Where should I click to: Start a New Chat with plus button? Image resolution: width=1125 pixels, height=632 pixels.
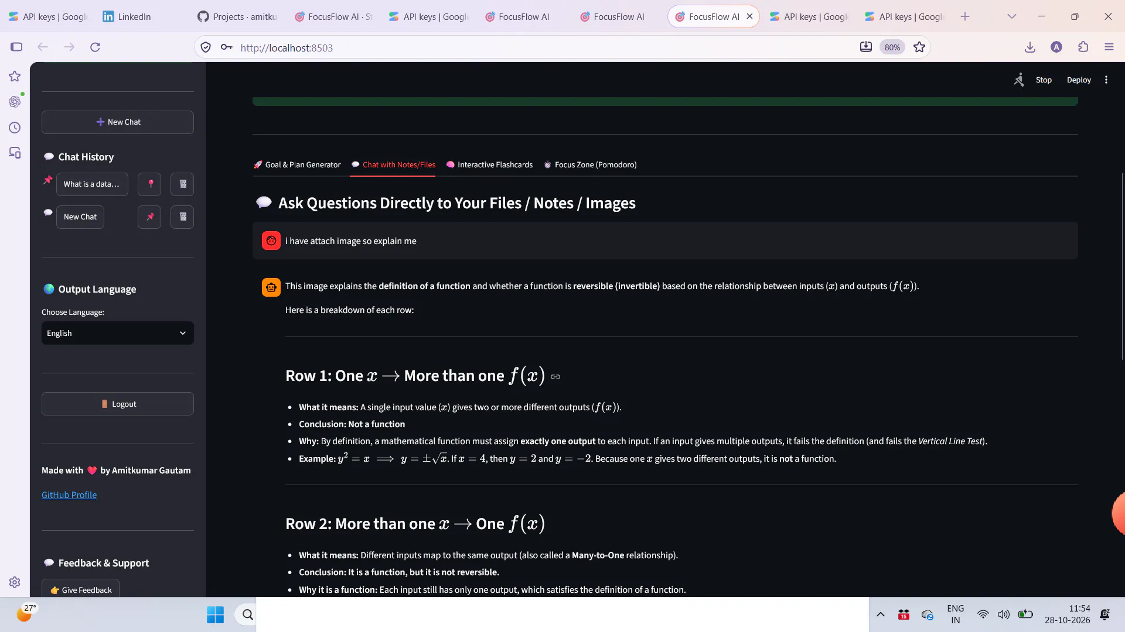(x=118, y=122)
